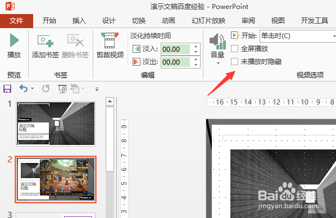The width and height of the screenshot is (336, 218).
Task: Select slide 3 thumbnail
Action: coord(56,215)
